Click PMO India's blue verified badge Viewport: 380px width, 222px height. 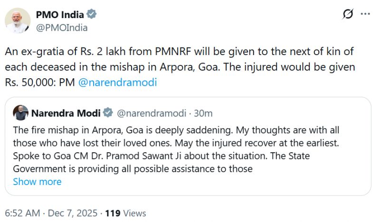pos(92,14)
